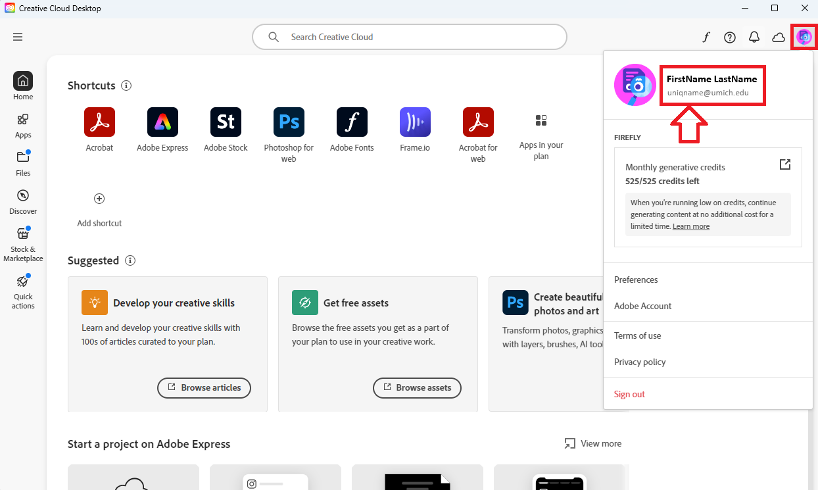Click the Search Creative Cloud field
The height and width of the screenshot is (490, 818).
pyautogui.click(x=409, y=37)
